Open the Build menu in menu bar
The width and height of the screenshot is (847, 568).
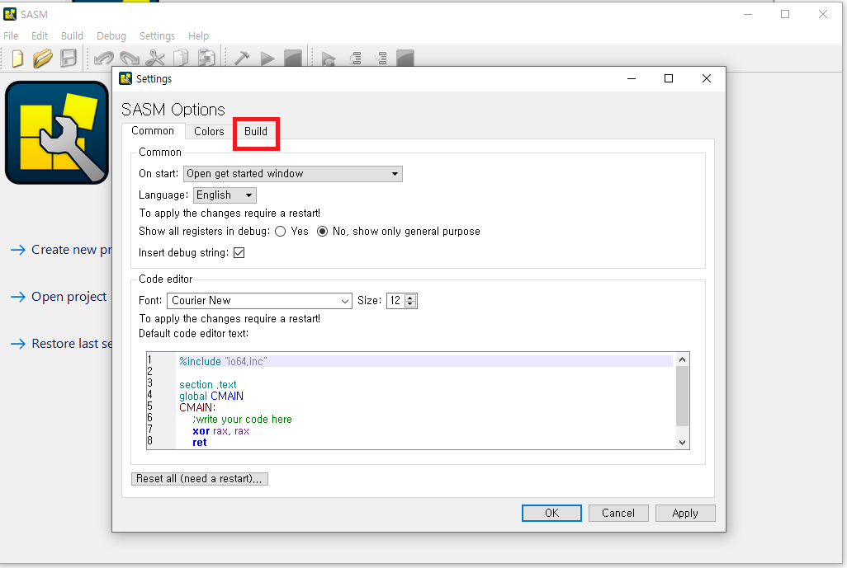[72, 35]
